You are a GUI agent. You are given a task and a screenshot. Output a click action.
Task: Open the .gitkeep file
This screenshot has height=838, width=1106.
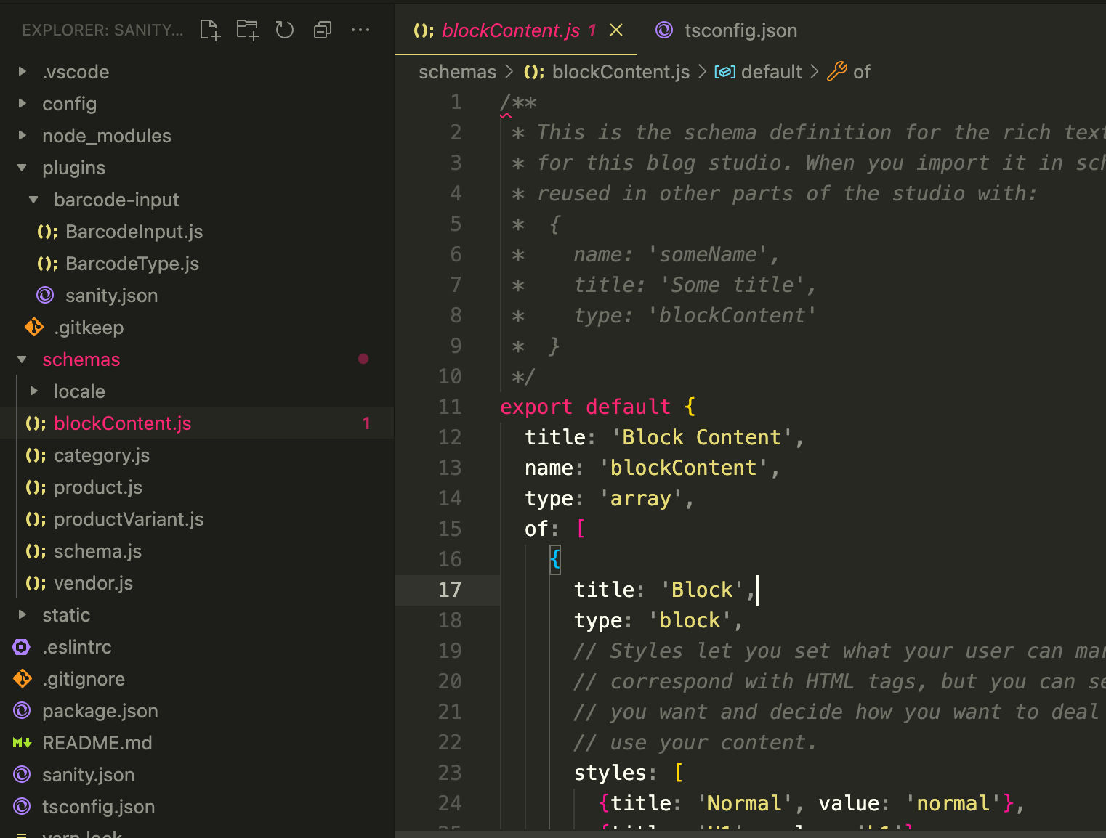pos(198,328)
